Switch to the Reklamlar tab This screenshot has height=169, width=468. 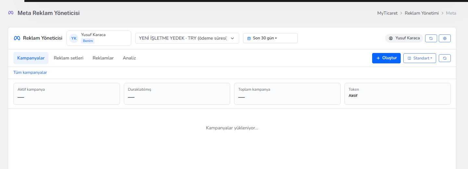coord(103,58)
